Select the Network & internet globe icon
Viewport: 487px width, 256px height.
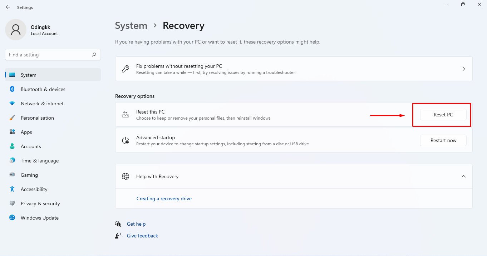click(12, 104)
